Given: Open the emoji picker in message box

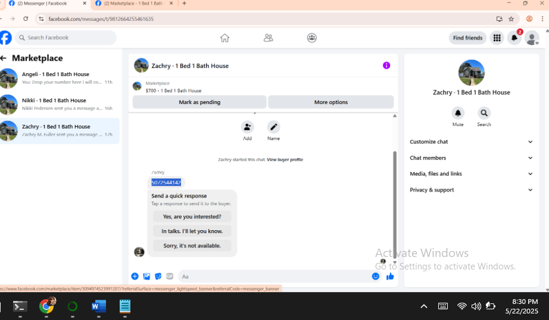Looking at the screenshot, I should pos(375,277).
